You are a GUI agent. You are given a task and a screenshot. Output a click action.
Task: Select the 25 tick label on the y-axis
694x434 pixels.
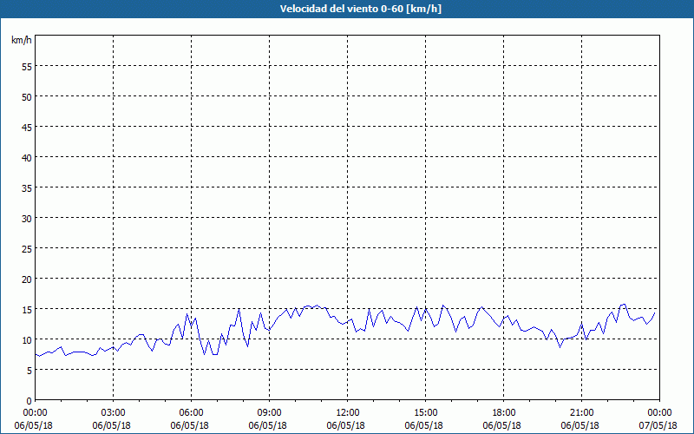[x=27, y=249]
